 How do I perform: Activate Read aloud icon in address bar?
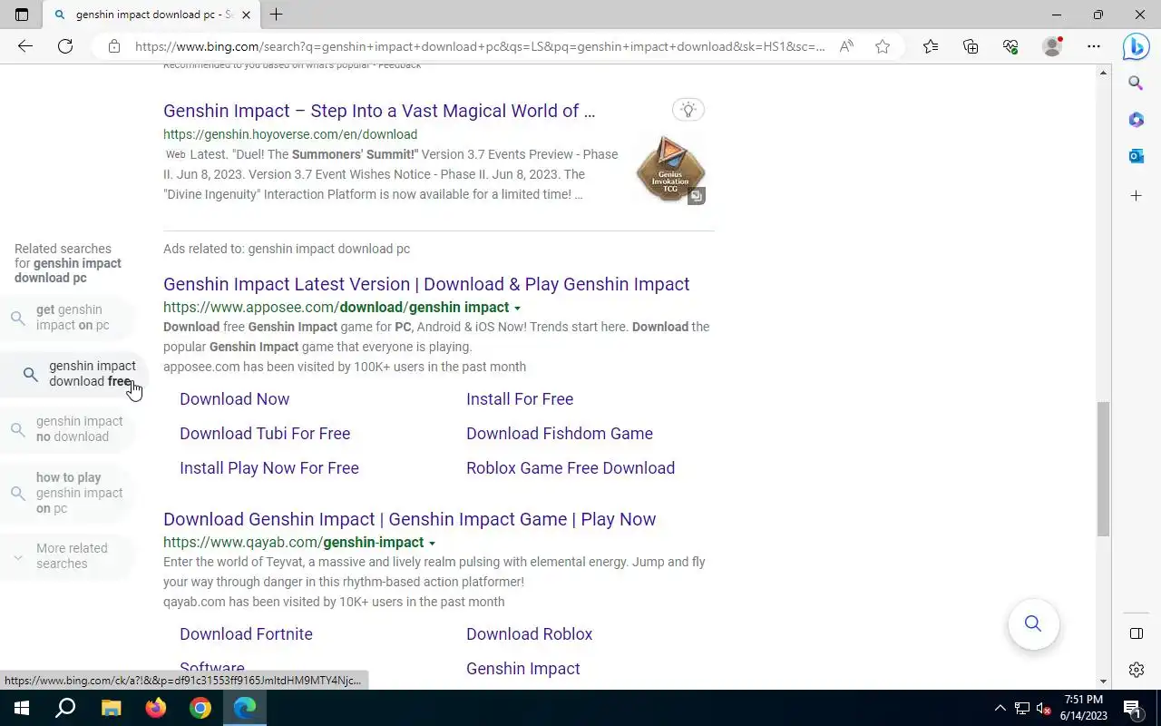coord(846,46)
